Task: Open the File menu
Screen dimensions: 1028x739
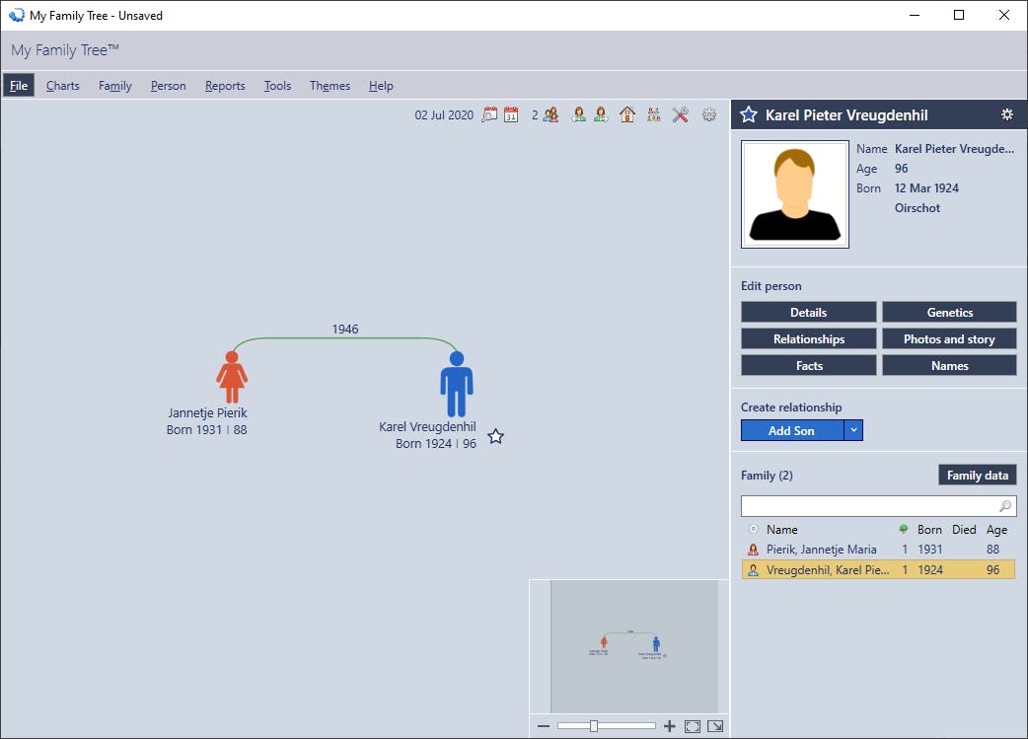Action: pyautogui.click(x=18, y=86)
